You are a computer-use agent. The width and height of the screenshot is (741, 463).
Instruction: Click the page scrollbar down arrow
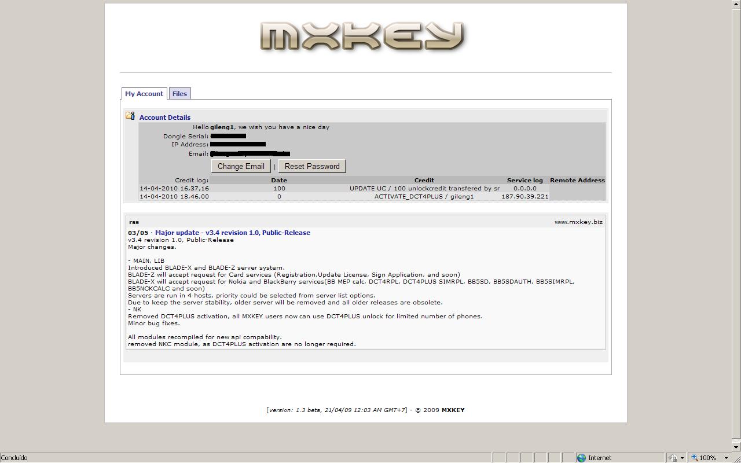pyautogui.click(x=736, y=447)
